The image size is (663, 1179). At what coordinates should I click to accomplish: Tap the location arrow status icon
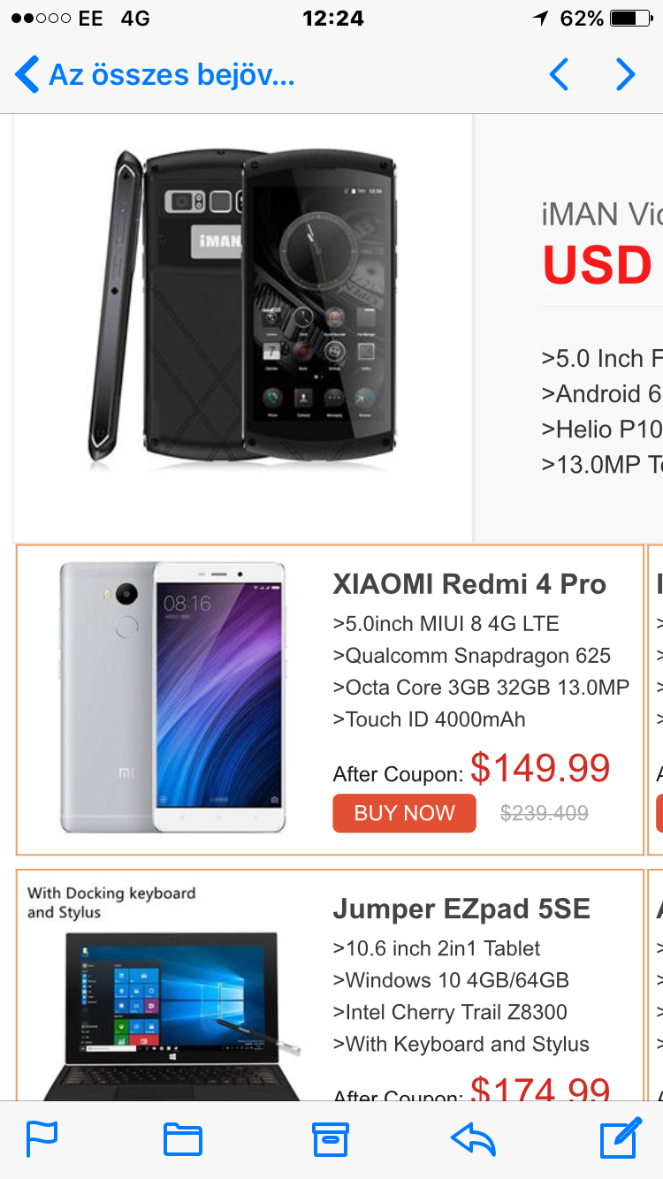pos(541,19)
